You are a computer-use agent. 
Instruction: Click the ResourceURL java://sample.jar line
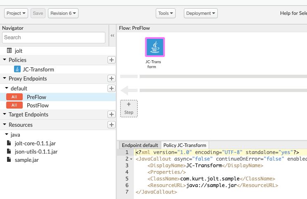click(213, 185)
